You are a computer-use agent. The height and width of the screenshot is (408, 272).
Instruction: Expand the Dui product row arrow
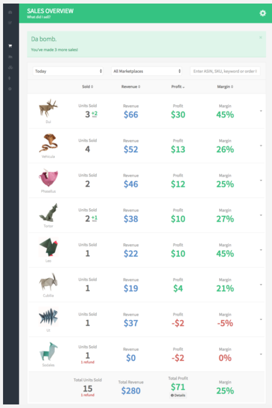click(x=261, y=111)
